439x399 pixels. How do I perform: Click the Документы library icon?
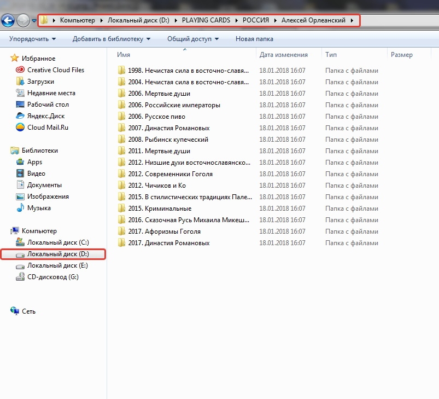(x=20, y=185)
